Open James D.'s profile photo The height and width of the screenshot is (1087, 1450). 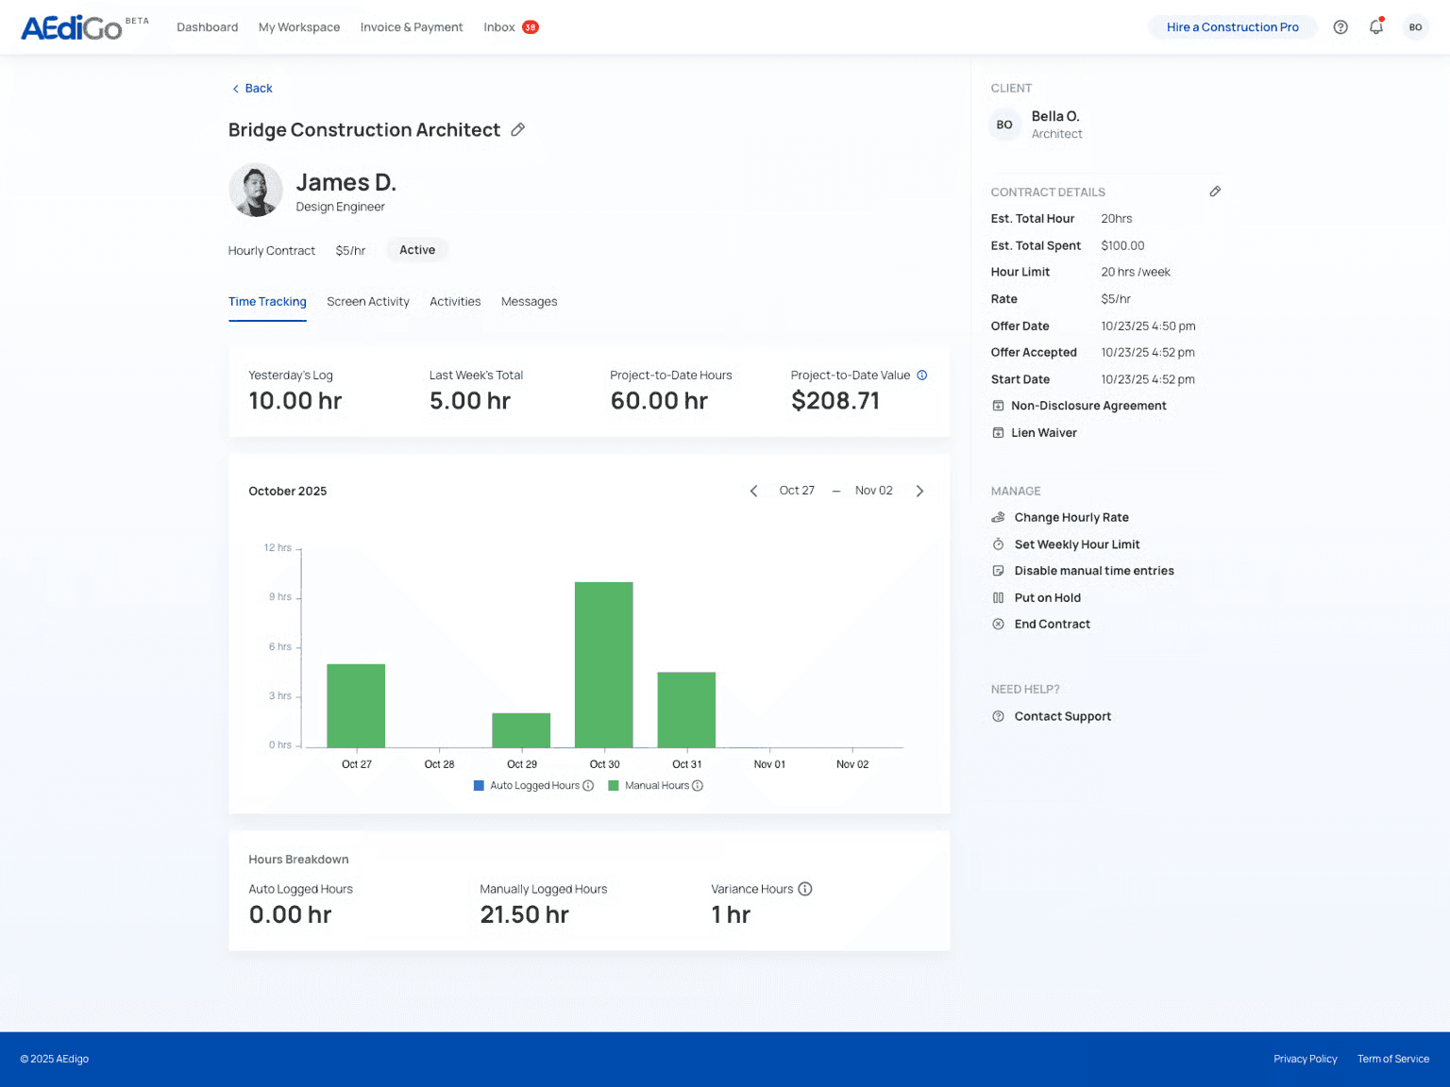click(255, 190)
